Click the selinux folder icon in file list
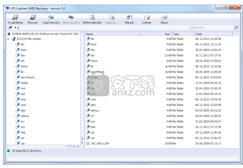 (x=88, y=110)
